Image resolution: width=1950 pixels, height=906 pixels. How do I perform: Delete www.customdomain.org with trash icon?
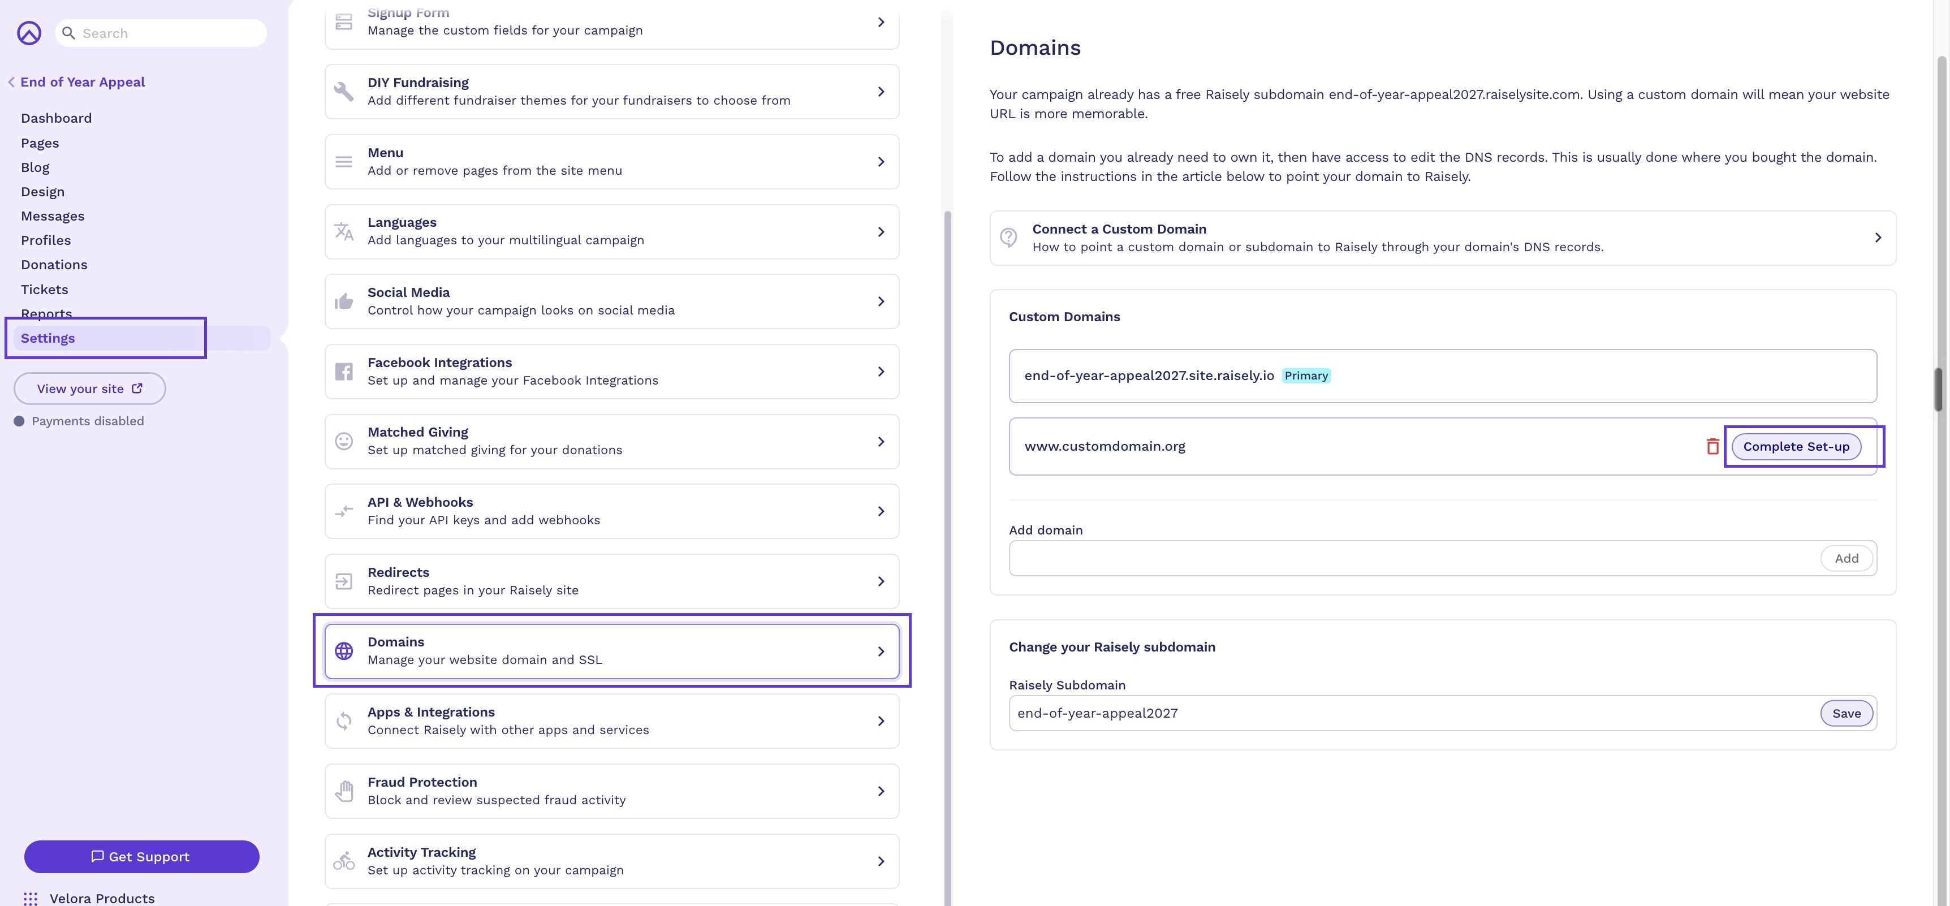click(1712, 447)
